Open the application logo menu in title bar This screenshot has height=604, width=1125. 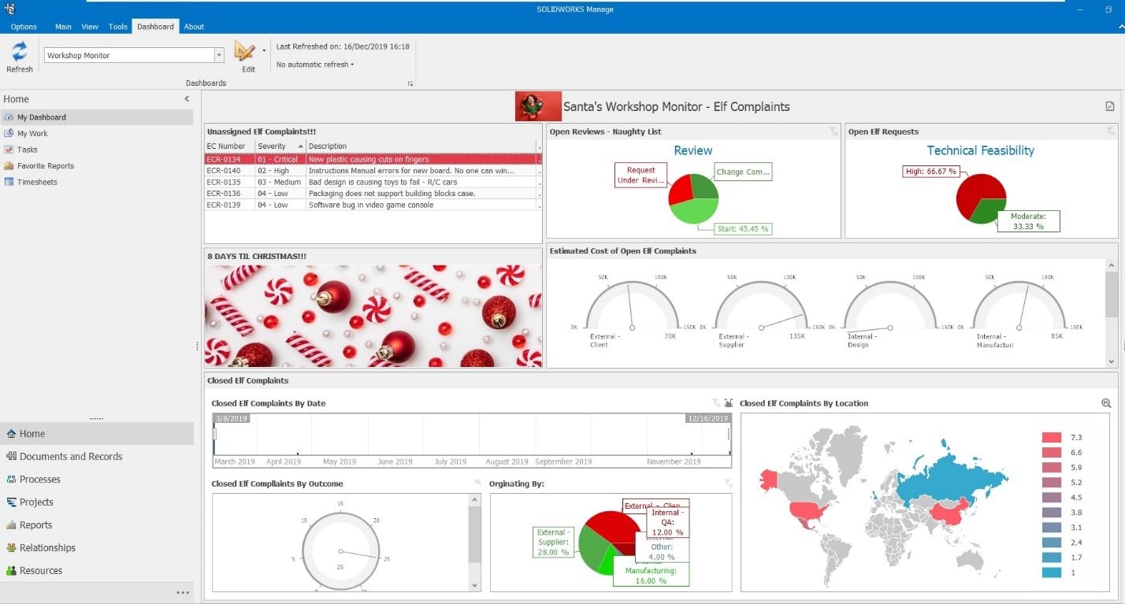(x=9, y=9)
